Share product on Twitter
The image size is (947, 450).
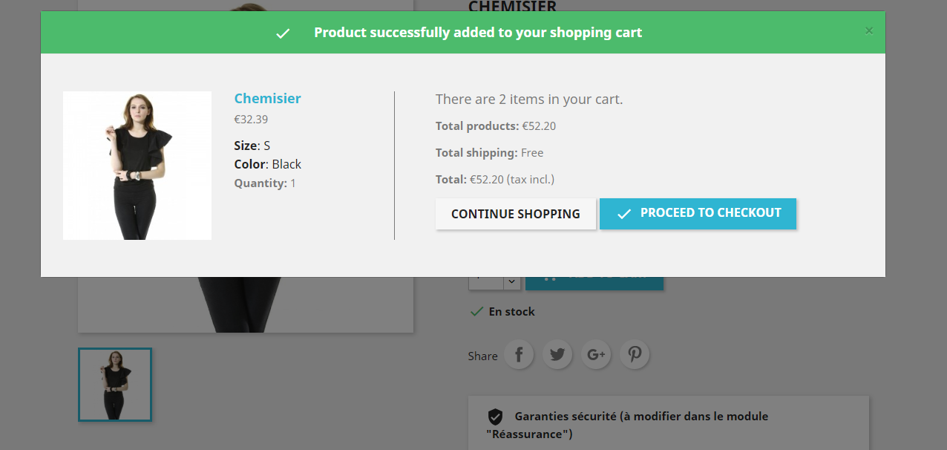point(557,355)
